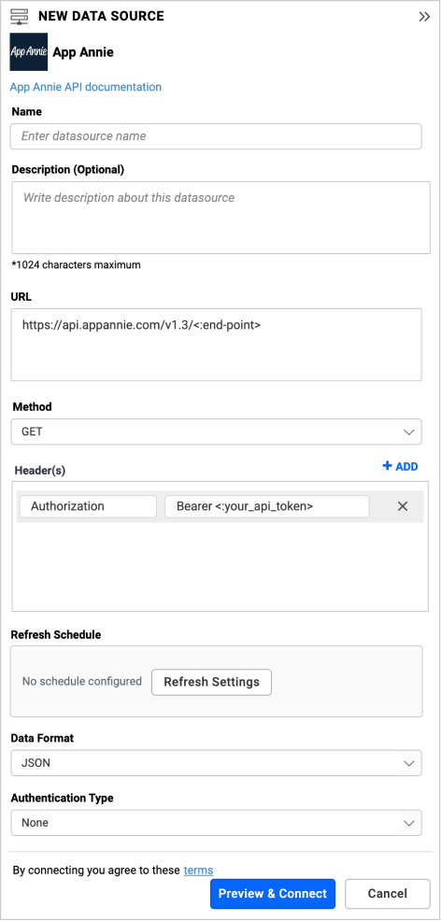441x921 pixels.
Task: Edit the Bearer token value field
Action: [266, 506]
